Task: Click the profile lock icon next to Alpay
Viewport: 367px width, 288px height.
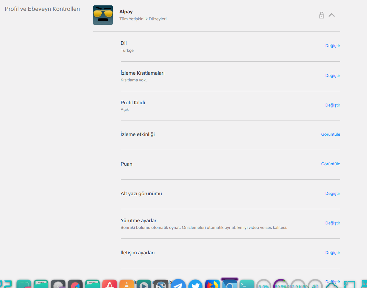Action: click(x=322, y=15)
